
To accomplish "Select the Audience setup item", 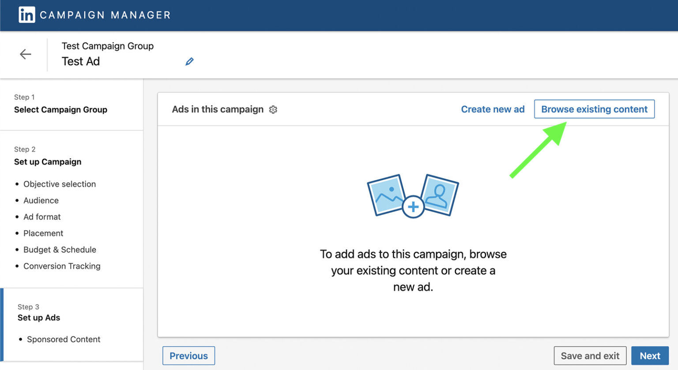I will pyautogui.click(x=41, y=200).
